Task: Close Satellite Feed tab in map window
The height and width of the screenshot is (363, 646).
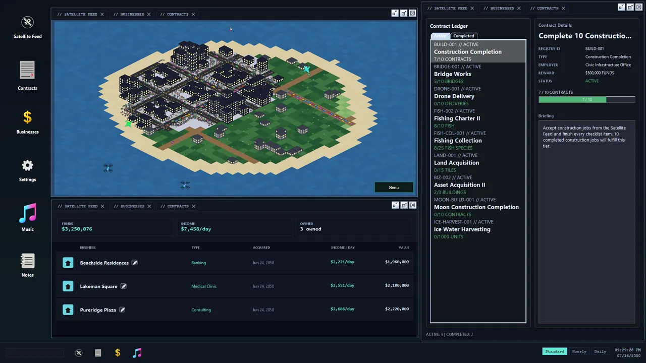Action: coord(102,14)
